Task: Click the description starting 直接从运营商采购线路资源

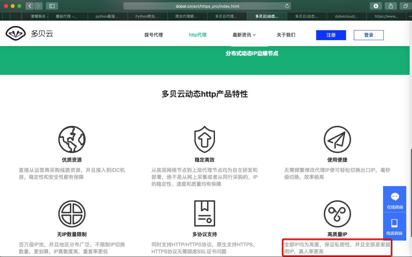Action: click(72, 174)
